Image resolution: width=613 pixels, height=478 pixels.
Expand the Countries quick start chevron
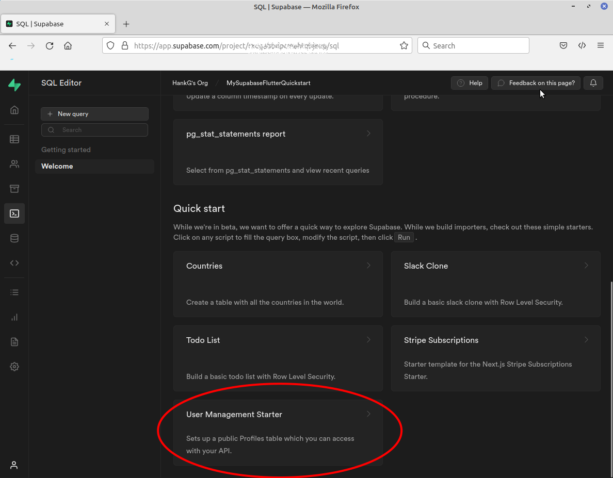point(368,266)
